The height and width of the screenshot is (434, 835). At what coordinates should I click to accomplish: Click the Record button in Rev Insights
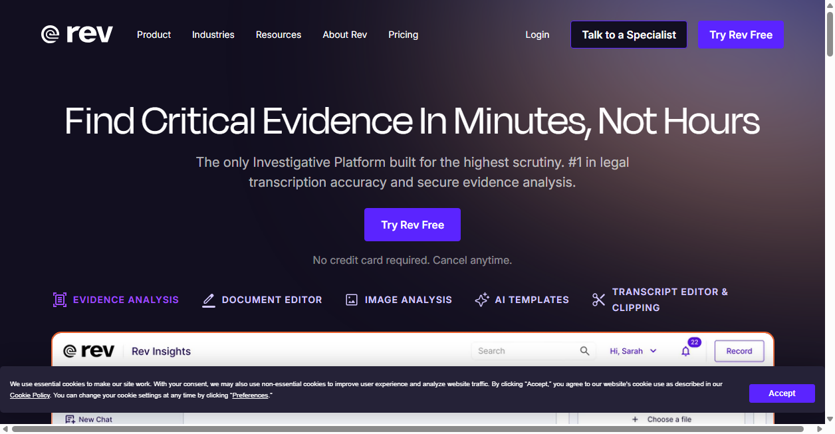click(739, 351)
